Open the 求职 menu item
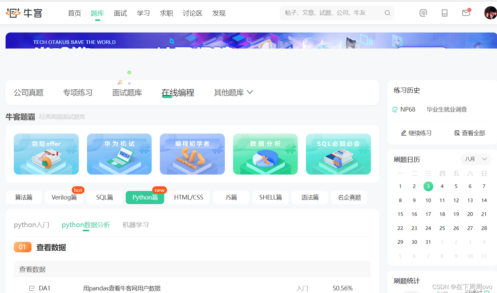The image size is (497, 293). pyautogui.click(x=166, y=13)
